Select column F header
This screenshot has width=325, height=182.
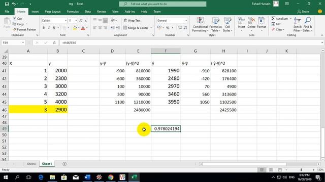166,51
